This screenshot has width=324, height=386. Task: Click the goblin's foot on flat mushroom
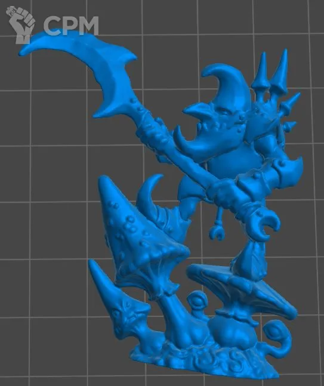click(249, 262)
